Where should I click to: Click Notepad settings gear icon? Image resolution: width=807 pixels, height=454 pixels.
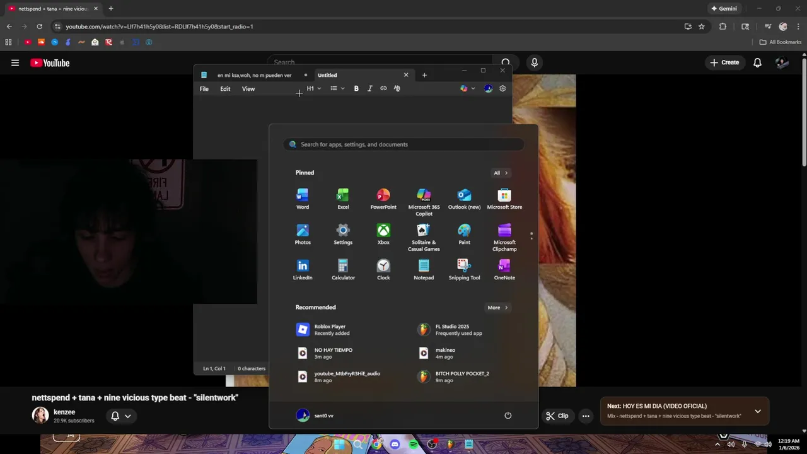coord(502,88)
